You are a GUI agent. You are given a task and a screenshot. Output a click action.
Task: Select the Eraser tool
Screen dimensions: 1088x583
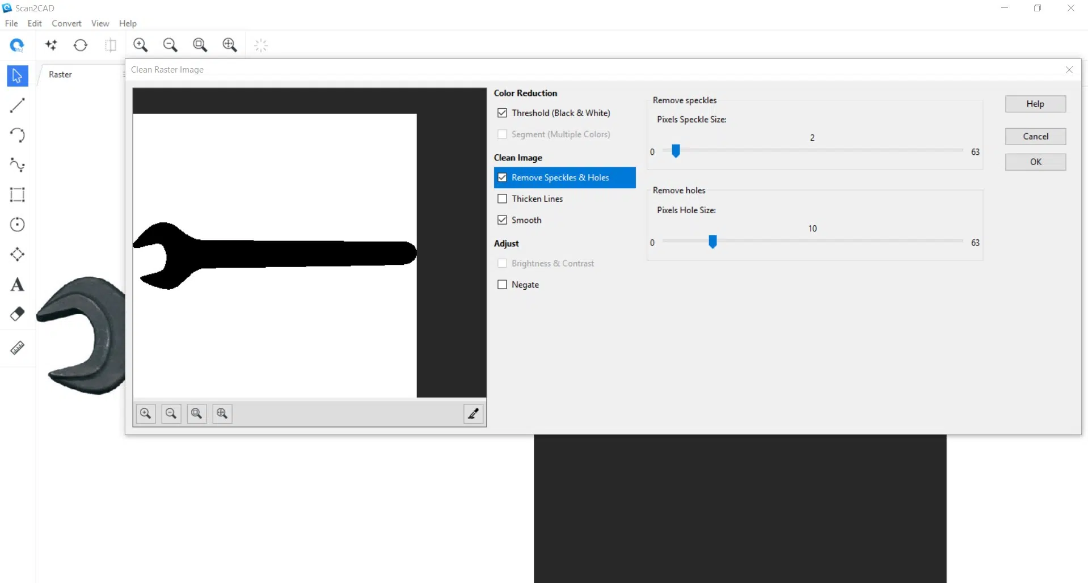17,314
